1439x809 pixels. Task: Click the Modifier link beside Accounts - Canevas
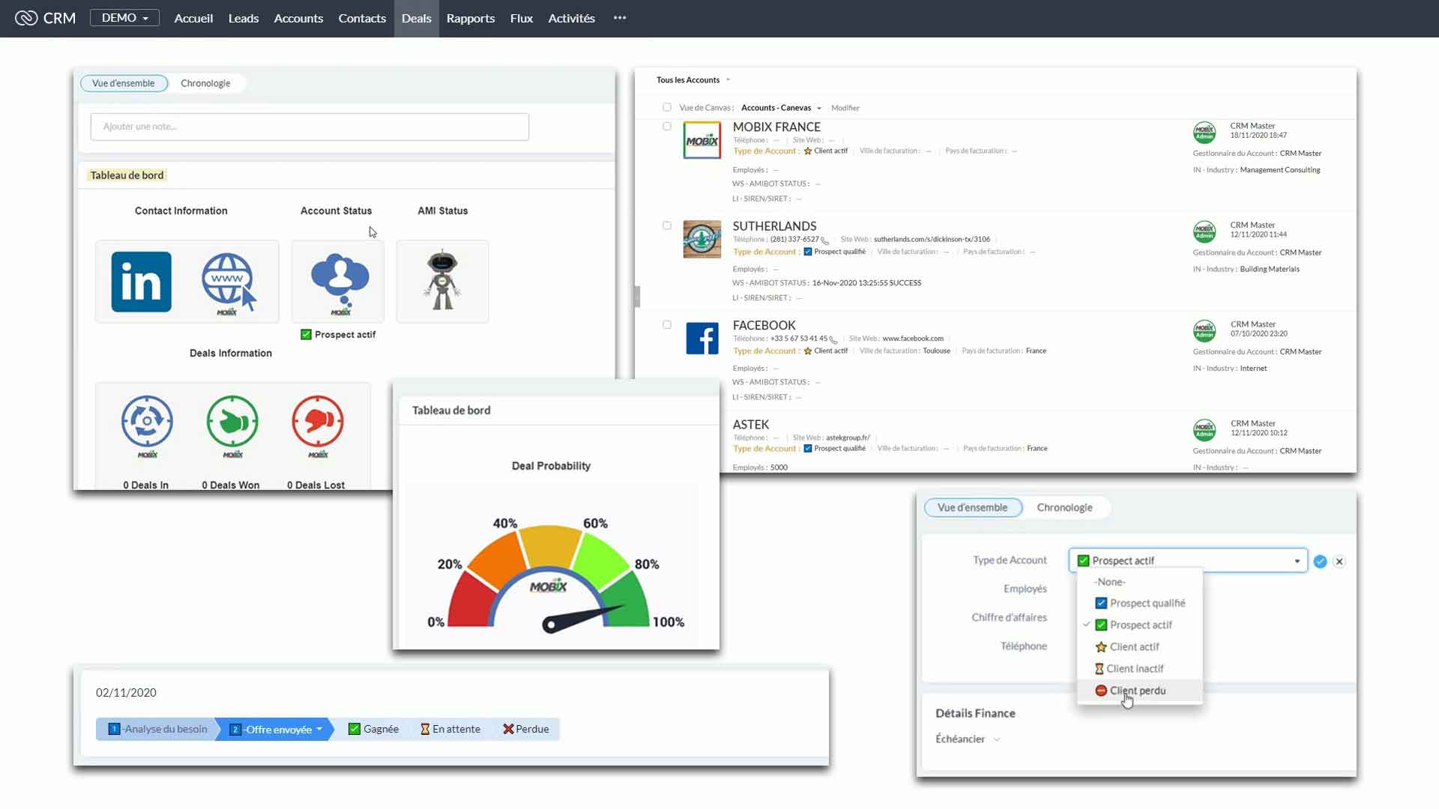tap(845, 108)
